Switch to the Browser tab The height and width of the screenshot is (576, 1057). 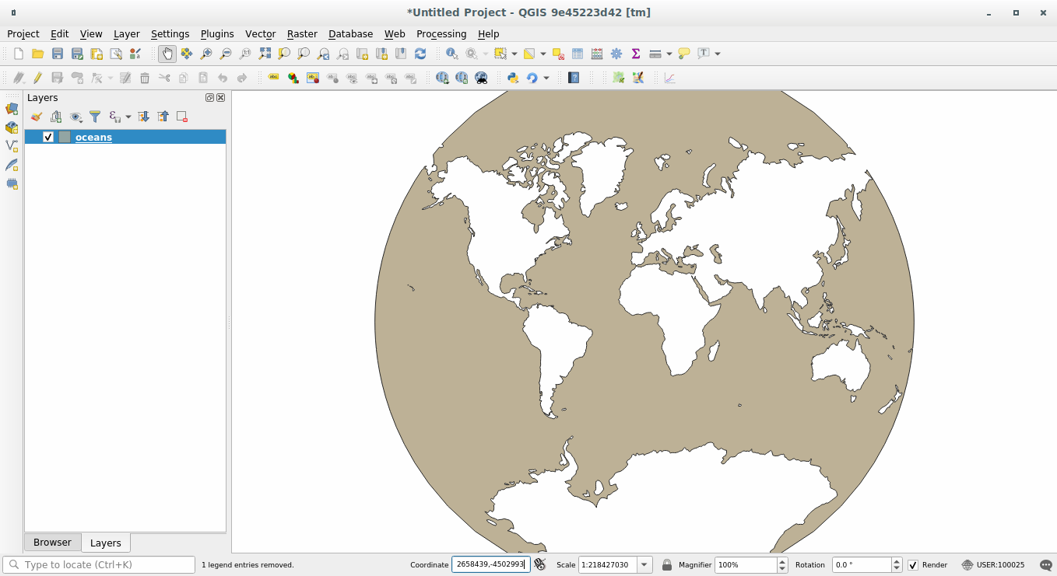pos(52,542)
